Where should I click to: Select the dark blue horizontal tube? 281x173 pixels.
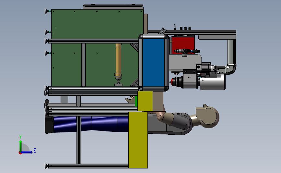[x=90, y=124]
